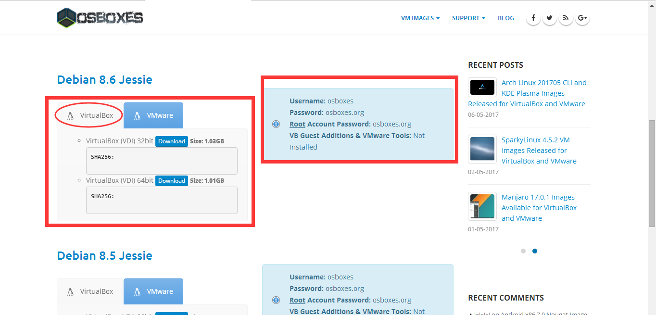The width and height of the screenshot is (656, 315).
Task: Click the Manjaro post thumbnail
Action: [x=482, y=206]
